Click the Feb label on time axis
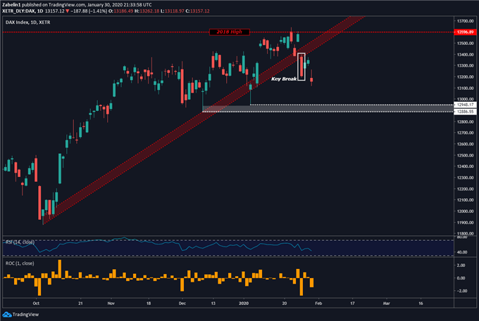This screenshot has height=321, width=479. click(x=318, y=303)
